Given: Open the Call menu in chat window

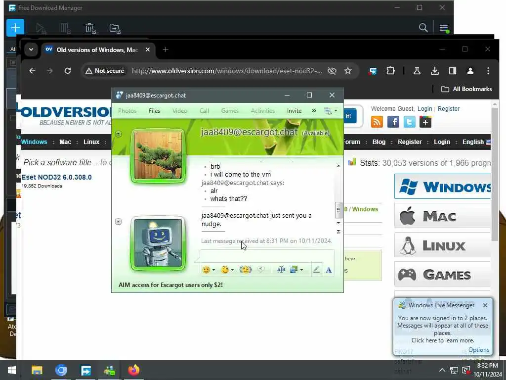Looking at the screenshot, I should pos(204,111).
